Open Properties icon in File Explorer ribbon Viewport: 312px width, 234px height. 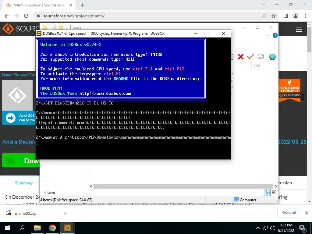(260, 57)
